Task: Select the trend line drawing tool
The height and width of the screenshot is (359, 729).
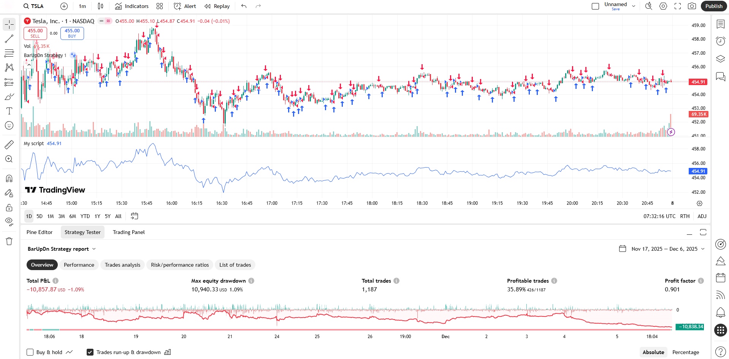Action: coord(9,39)
